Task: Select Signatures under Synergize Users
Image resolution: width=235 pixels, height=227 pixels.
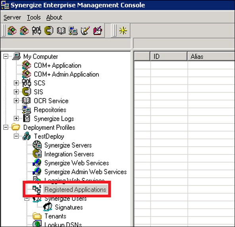Action: [69, 207]
